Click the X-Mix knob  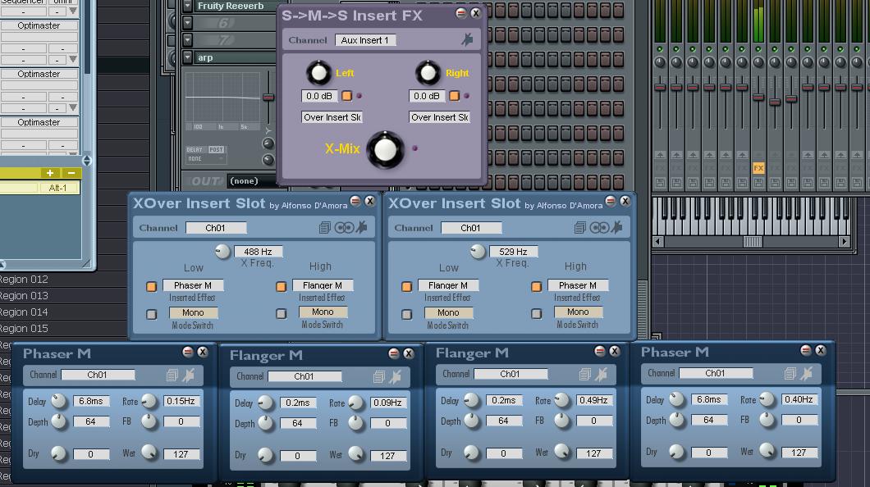pos(386,149)
